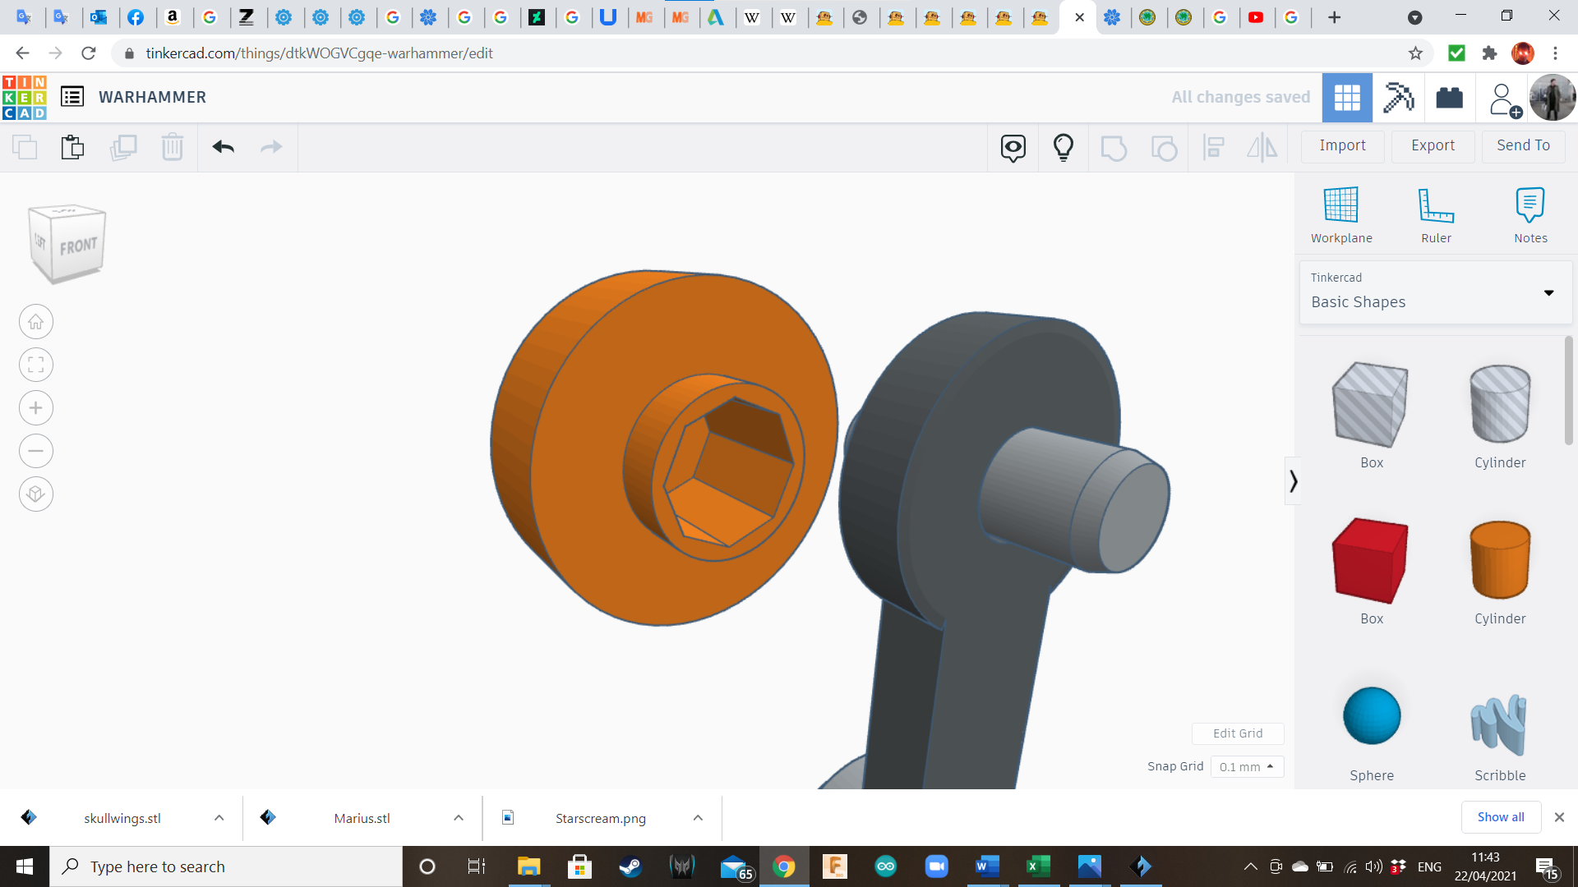Switch to Blocks view pickaxe icon
The height and width of the screenshot is (887, 1578).
tap(1398, 98)
